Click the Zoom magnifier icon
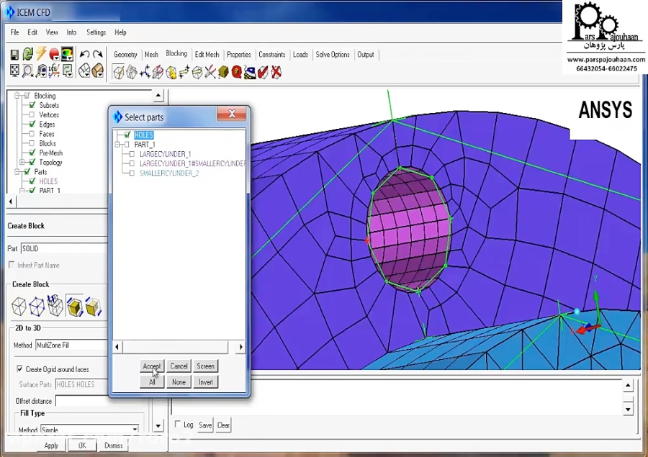The width and height of the screenshot is (648, 457). (27, 71)
